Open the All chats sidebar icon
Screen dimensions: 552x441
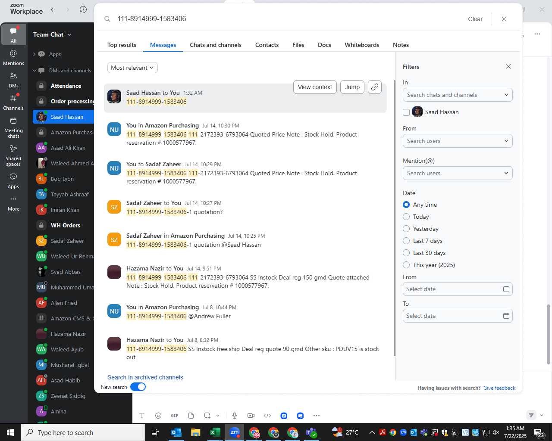point(13,34)
